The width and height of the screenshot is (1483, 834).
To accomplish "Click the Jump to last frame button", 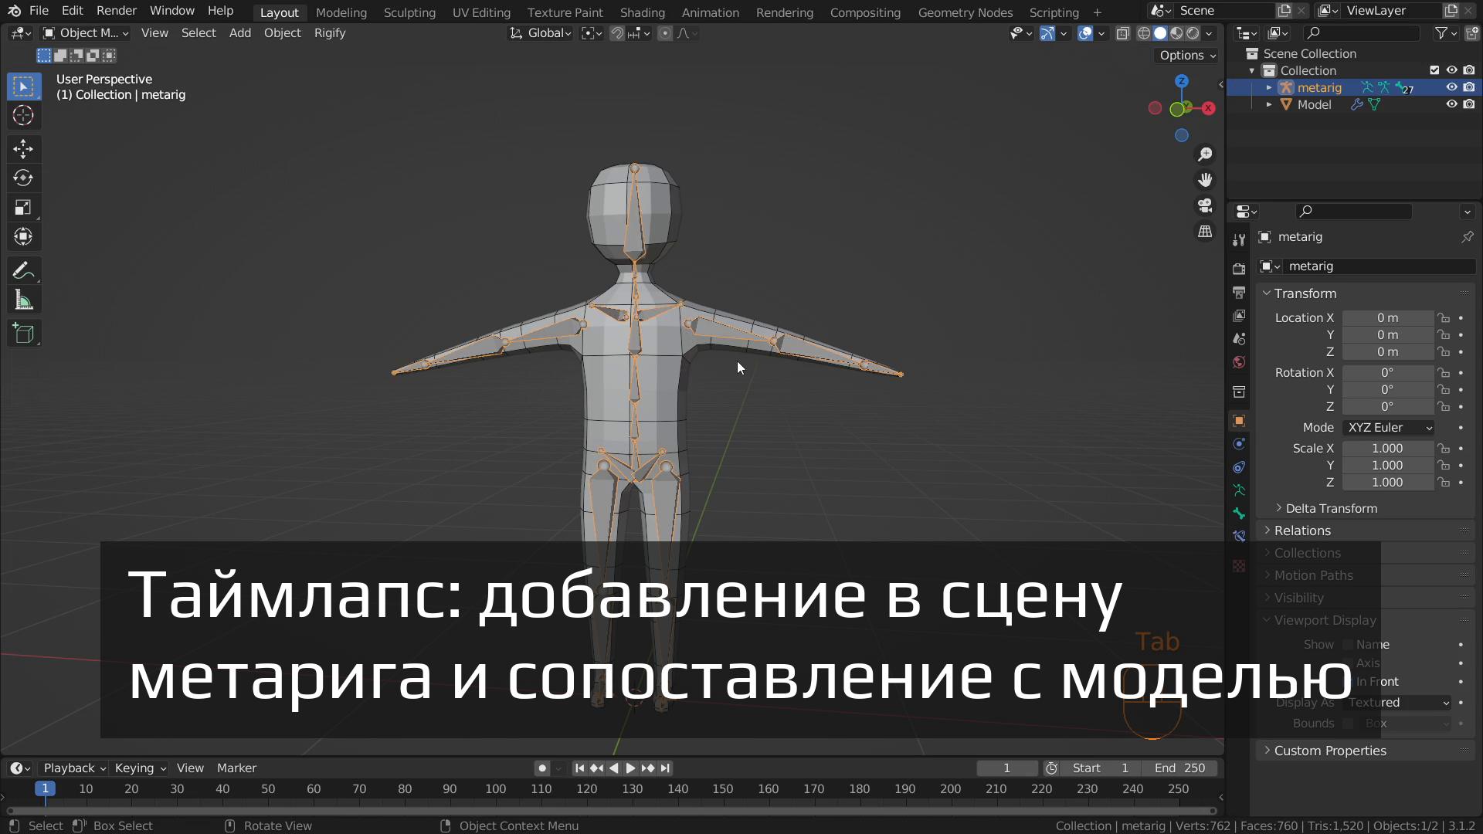I will pos(665,768).
